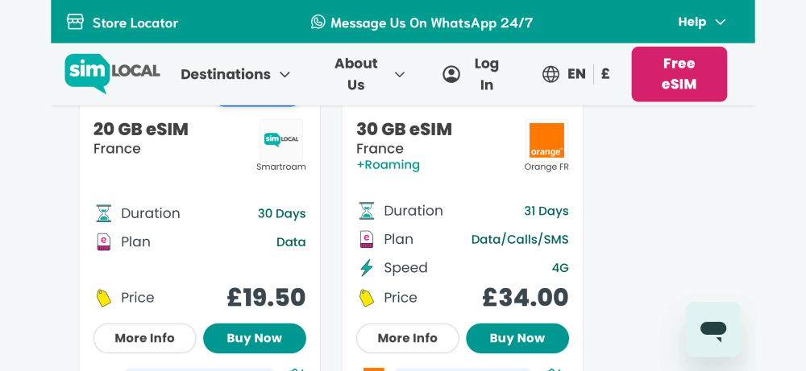Click the speed lightning bolt icon

[367, 268]
